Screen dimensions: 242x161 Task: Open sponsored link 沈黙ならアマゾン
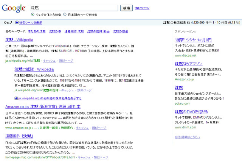[x=189, y=64]
